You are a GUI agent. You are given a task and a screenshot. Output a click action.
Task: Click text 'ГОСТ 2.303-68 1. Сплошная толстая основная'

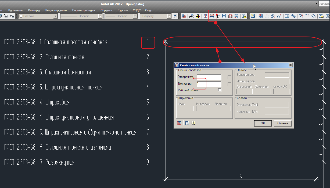pyautogui.click(x=56, y=42)
